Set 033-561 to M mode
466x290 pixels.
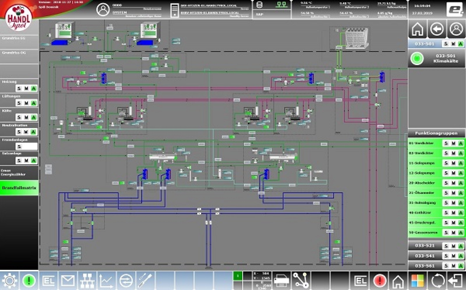click(x=453, y=266)
